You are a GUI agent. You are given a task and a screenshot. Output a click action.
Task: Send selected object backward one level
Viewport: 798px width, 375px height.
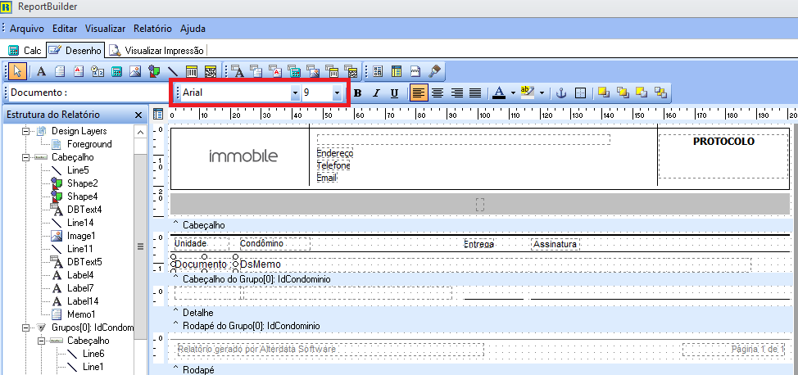point(660,93)
